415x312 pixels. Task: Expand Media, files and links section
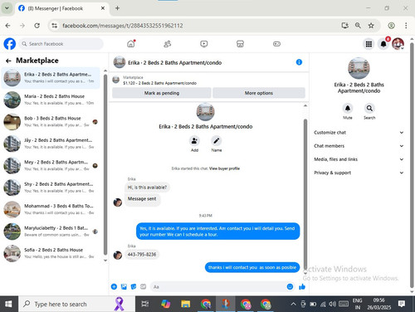pos(359,159)
